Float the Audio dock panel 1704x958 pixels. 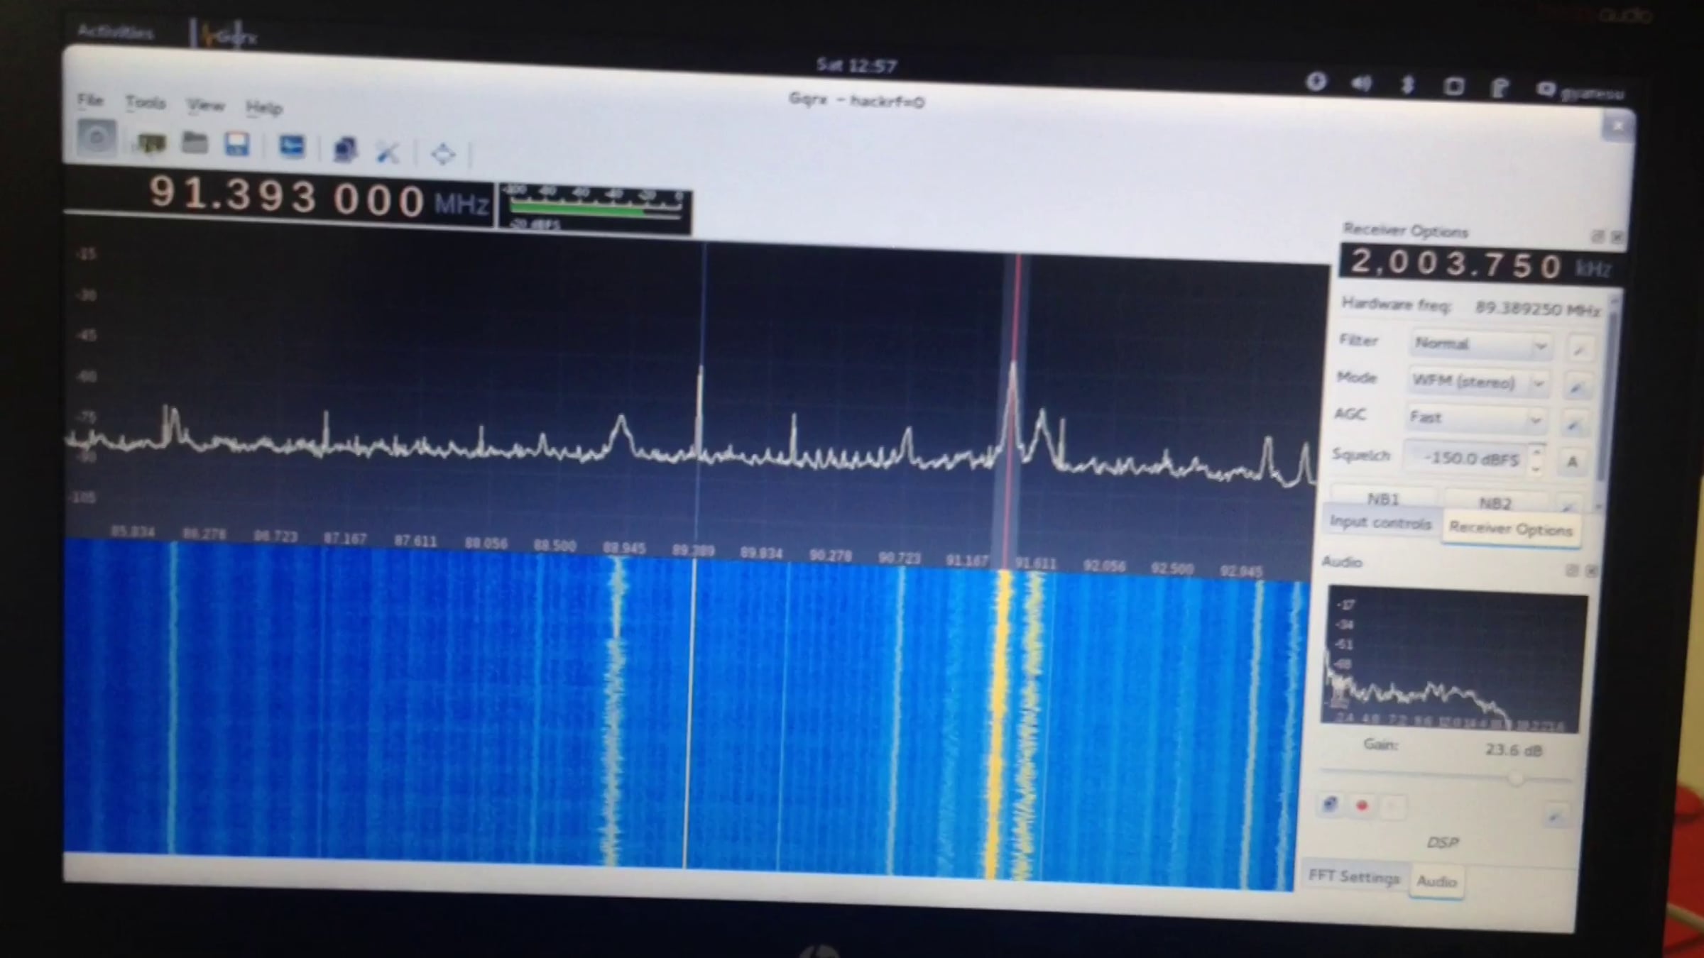[1571, 570]
